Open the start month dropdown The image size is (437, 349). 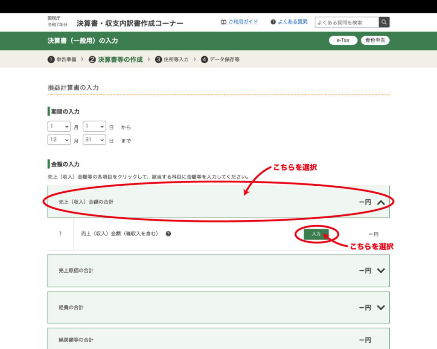pos(59,127)
